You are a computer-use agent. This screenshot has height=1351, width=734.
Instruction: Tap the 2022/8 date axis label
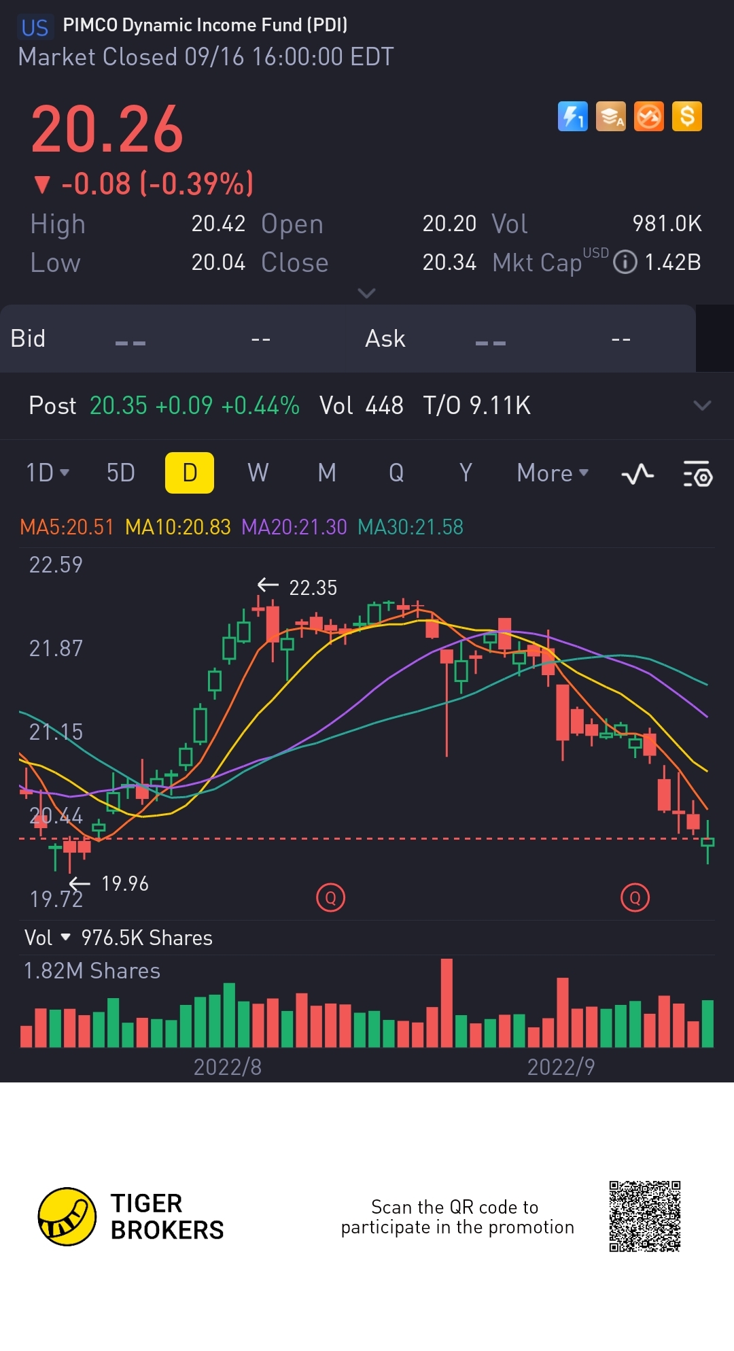coord(228,1067)
